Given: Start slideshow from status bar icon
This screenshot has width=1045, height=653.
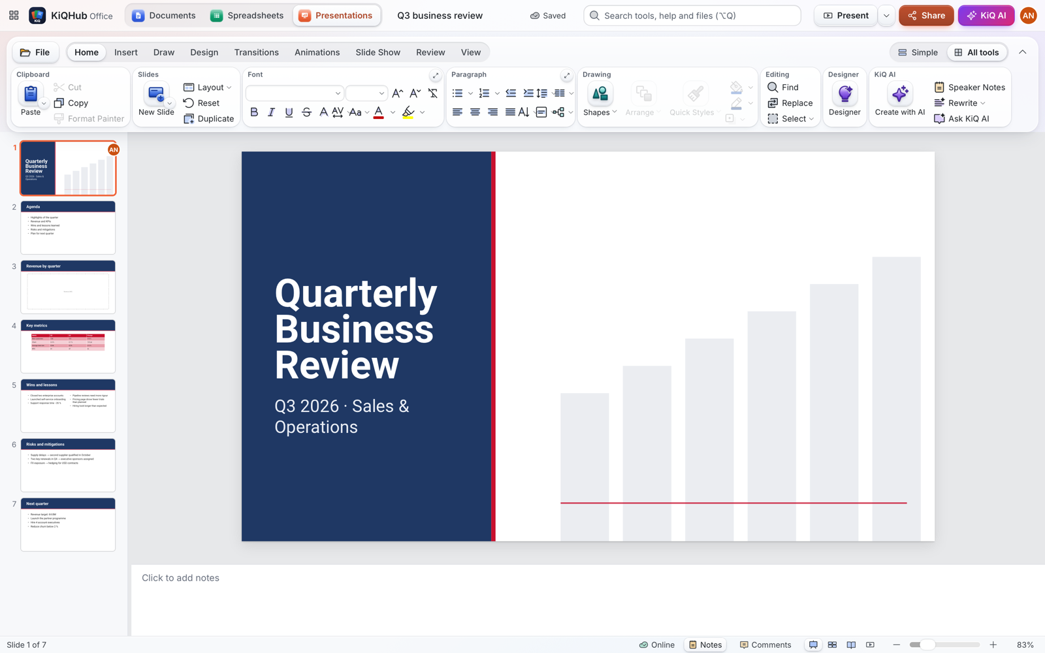Looking at the screenshot, I should [x=870, y=645].
